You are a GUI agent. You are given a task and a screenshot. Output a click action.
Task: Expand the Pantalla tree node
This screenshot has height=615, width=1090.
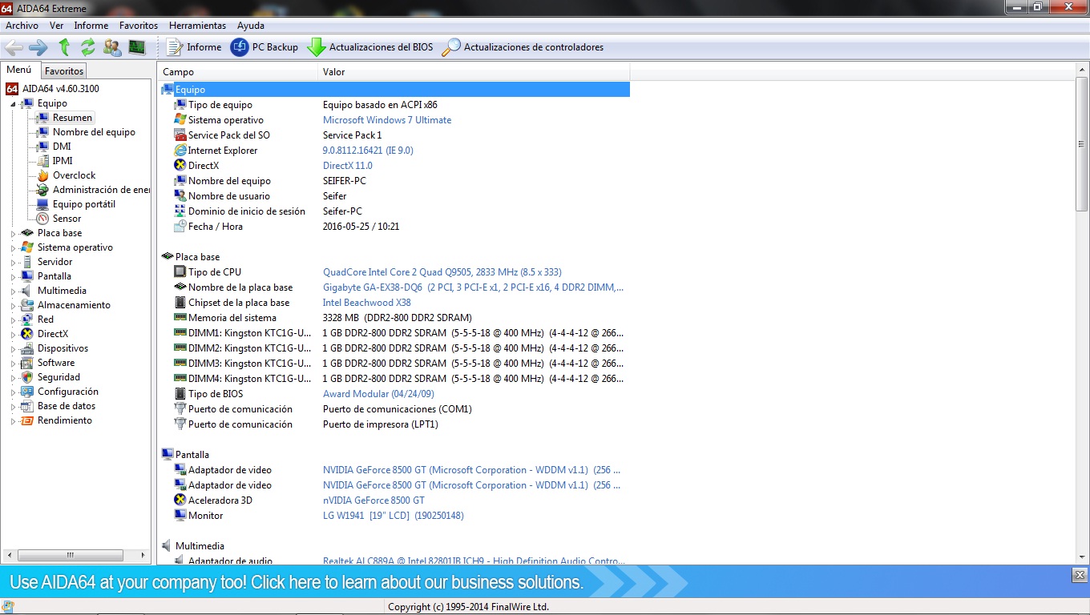click(13, 276)
